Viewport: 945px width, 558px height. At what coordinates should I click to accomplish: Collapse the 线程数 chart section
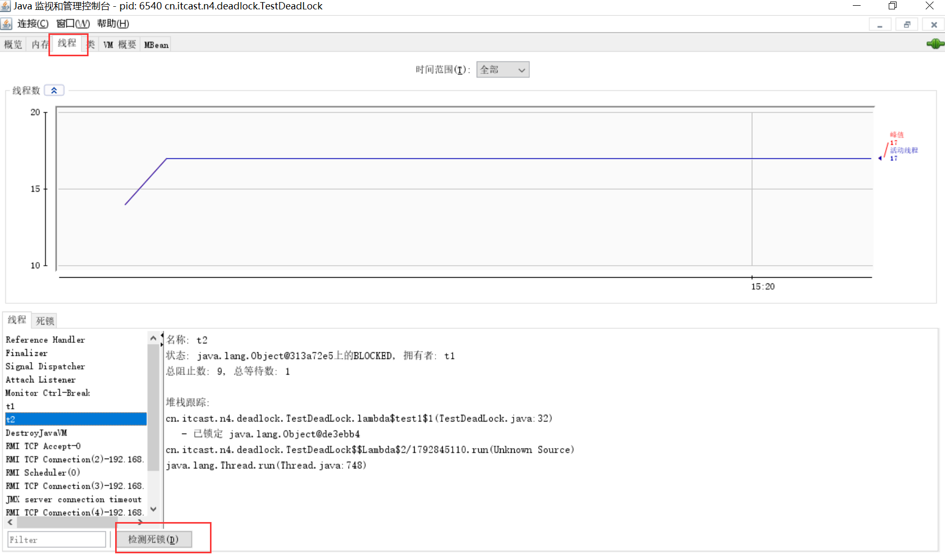coord(54,90)
